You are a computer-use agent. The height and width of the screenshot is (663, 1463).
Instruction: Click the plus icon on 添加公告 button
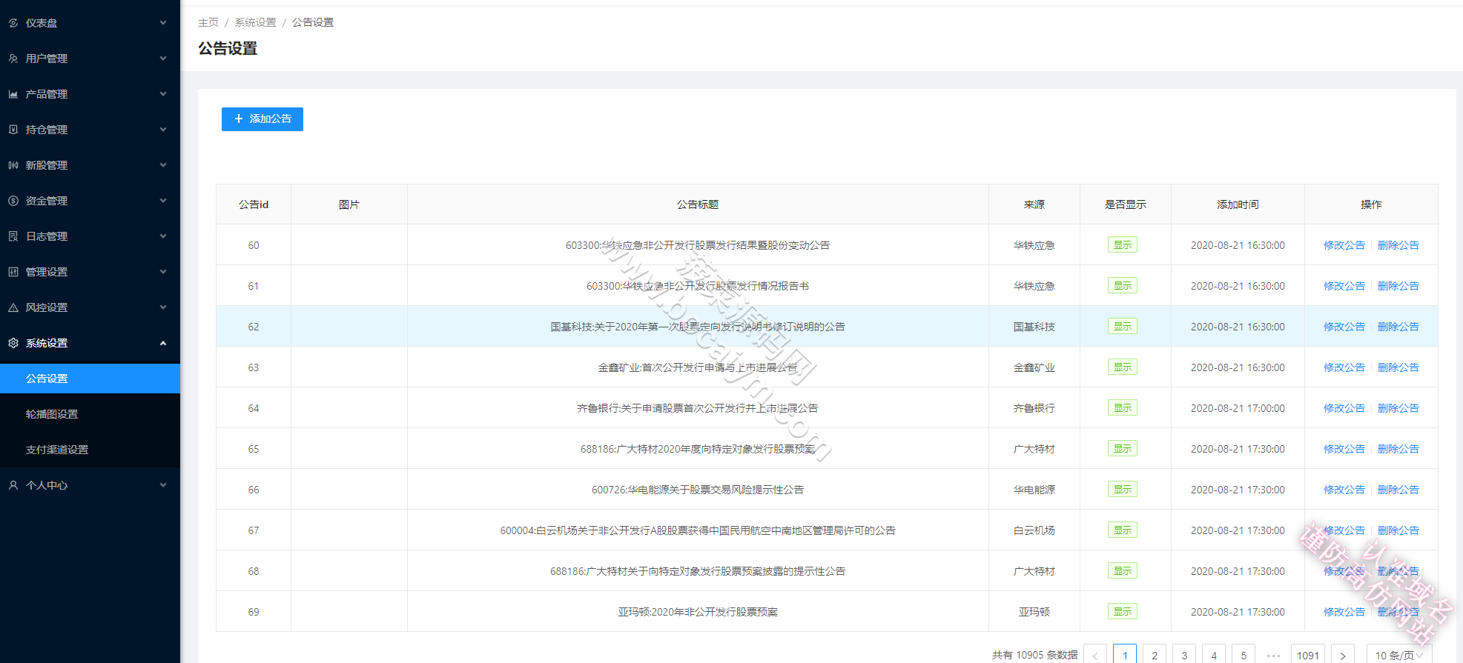pos(239,119)
